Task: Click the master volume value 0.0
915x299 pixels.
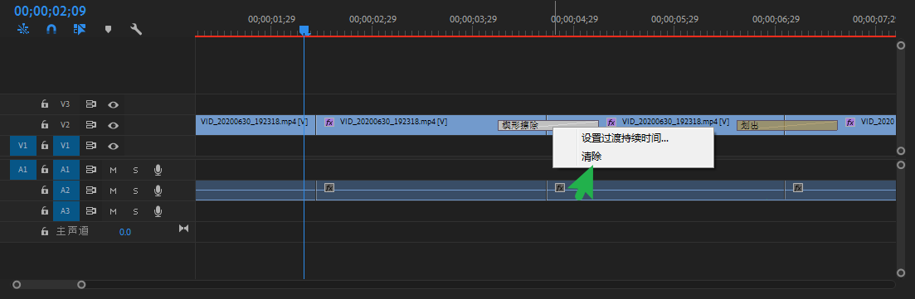Action: click(125, 232)
